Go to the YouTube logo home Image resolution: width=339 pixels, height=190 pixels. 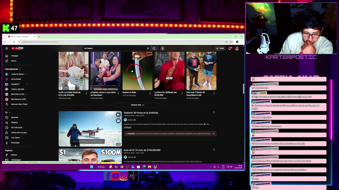click(17, 48)
